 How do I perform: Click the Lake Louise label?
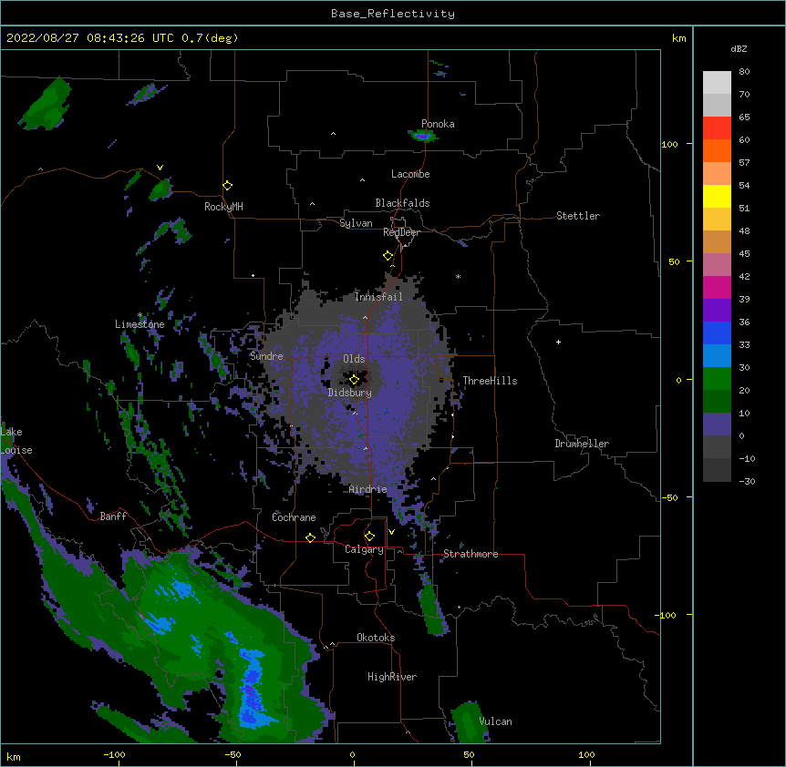[16, 441]
